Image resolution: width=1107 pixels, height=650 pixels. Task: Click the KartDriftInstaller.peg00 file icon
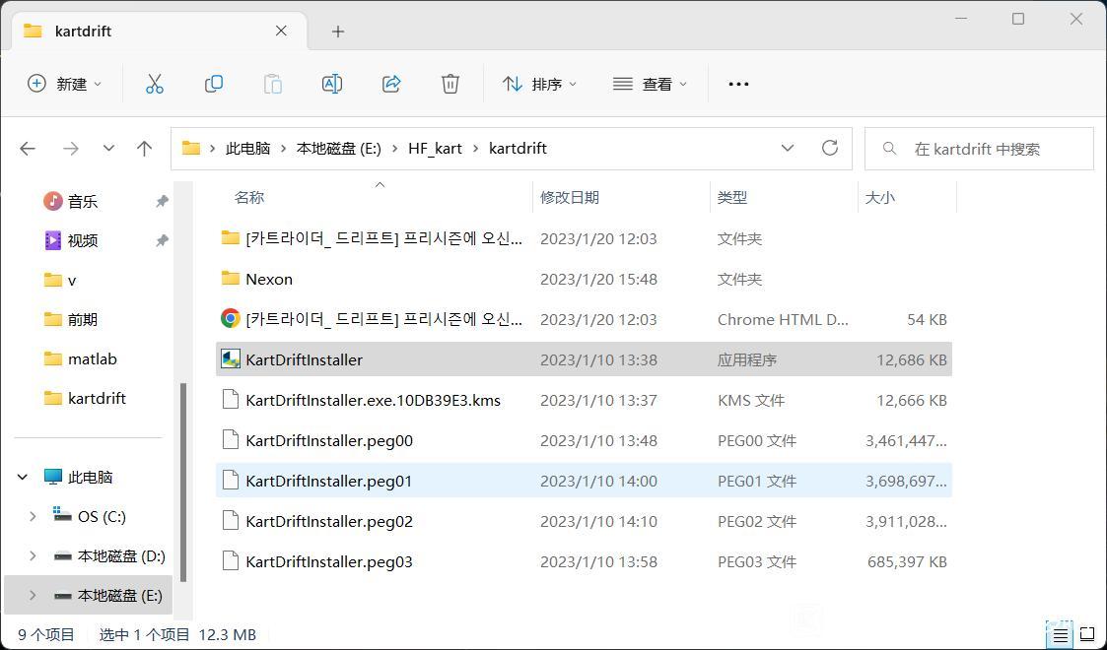(230, 440)
